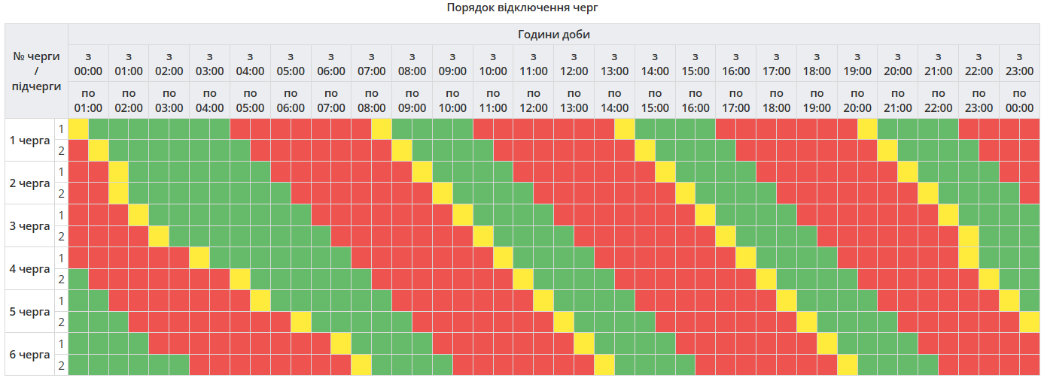Screen dimensions: 1041x378
Task: Select the "6 черга" row label
Action: click(x=29, y=355)
